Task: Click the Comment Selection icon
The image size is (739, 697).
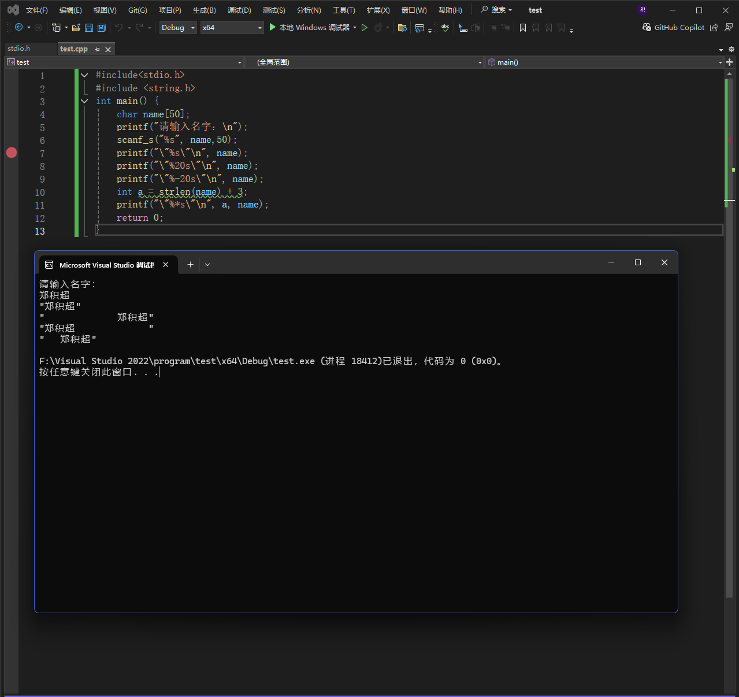Action: [463, 27]
